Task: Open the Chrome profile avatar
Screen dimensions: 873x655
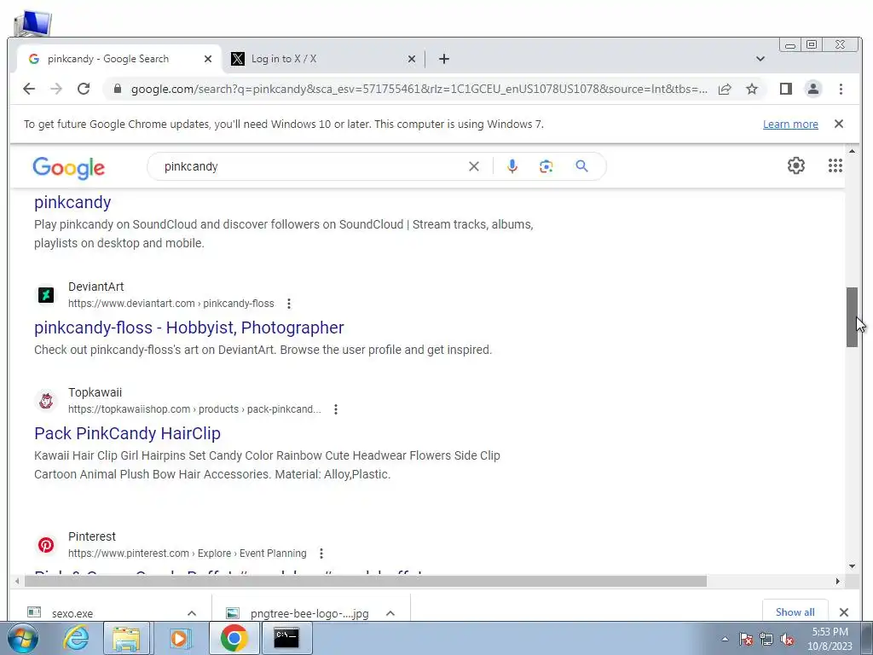Action: coord(812,89)
